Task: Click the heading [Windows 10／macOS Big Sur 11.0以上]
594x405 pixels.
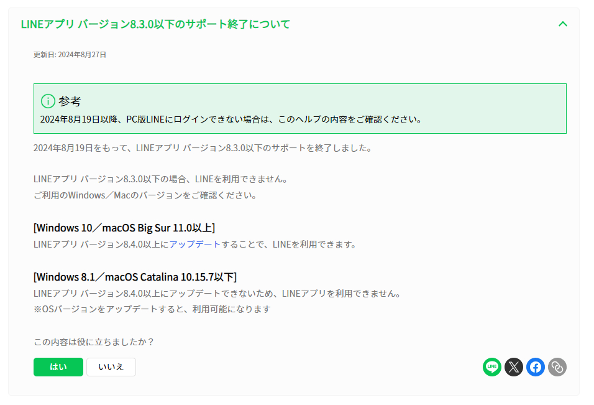Action: [x=124, y=228]
